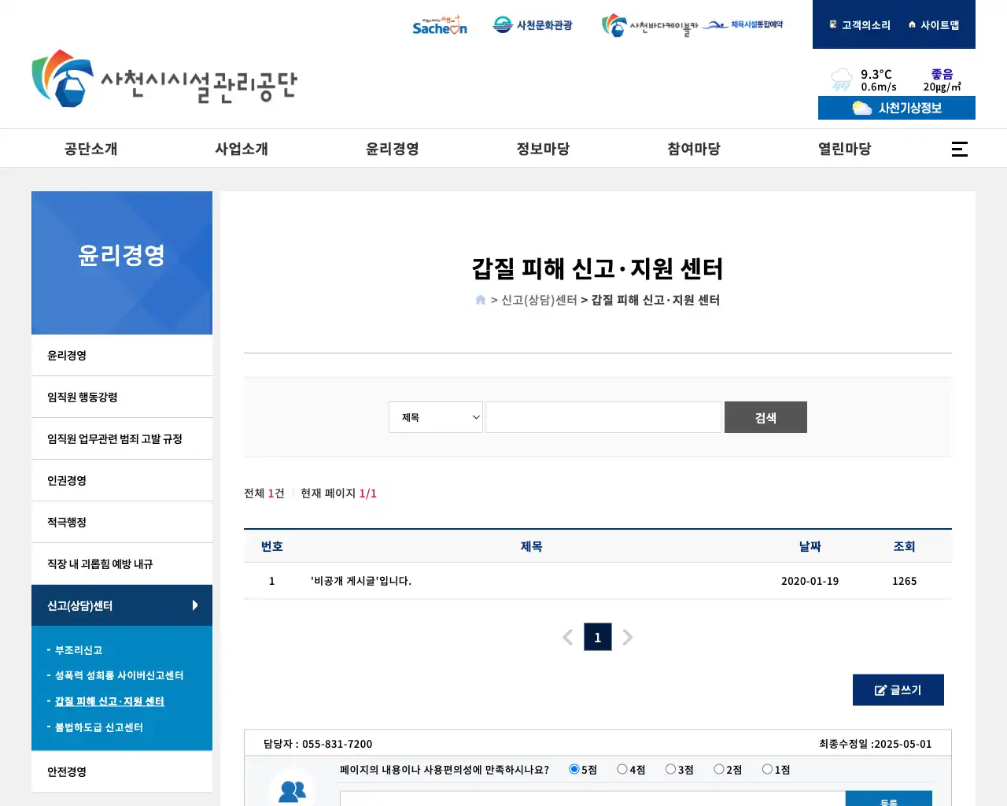This screenshot has width=1007, height=806.
Task: Select the 2점 satisfaction rating
Action: [719, 769]
